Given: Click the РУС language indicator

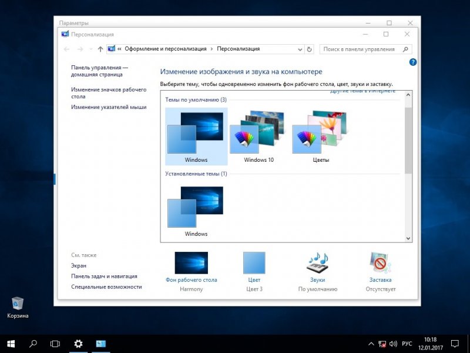Looking at the screenshot, I should tap(407, 344).
